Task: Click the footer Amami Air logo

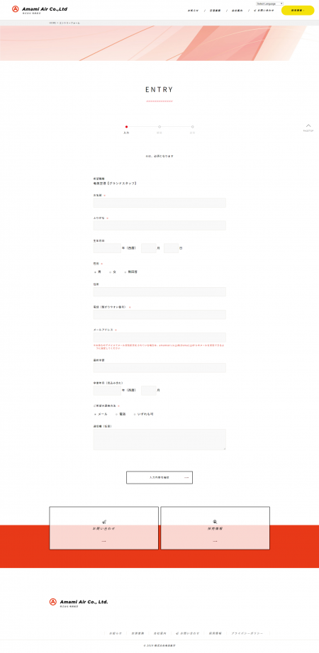Action: click(x=79, y=602)
